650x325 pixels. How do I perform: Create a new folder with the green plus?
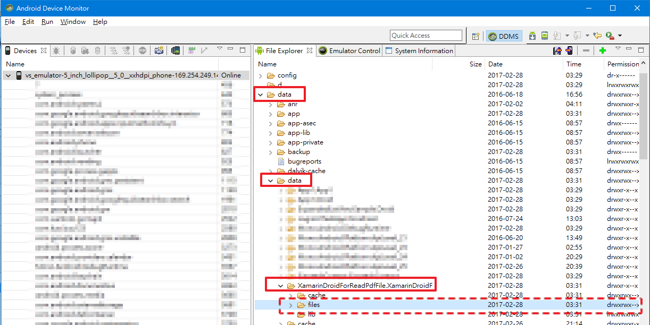click(603, 50)
